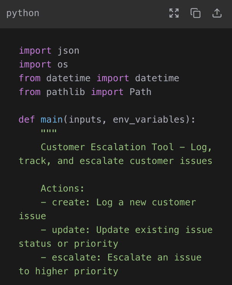Viewport: 232px width, 285px height.
Task: Click the text to higher priority
Action: pyautogui.click(x=68, y=271)
